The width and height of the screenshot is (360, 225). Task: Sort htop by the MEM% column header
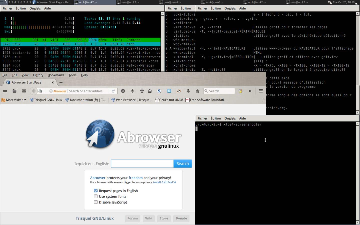pos(102,40)
